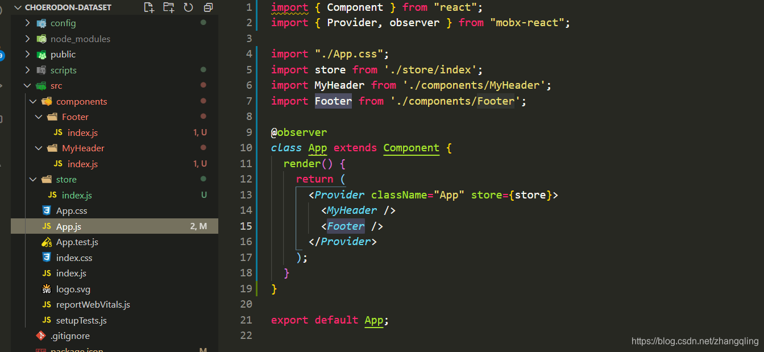
Task: Collapse the components folder
Action: (33, 101)
